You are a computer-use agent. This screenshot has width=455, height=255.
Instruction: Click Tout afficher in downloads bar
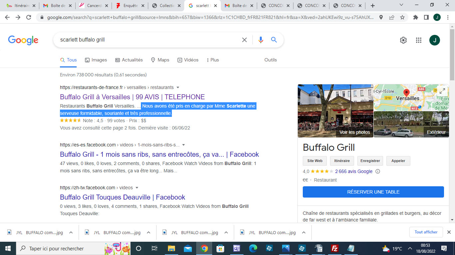point(426,232)
